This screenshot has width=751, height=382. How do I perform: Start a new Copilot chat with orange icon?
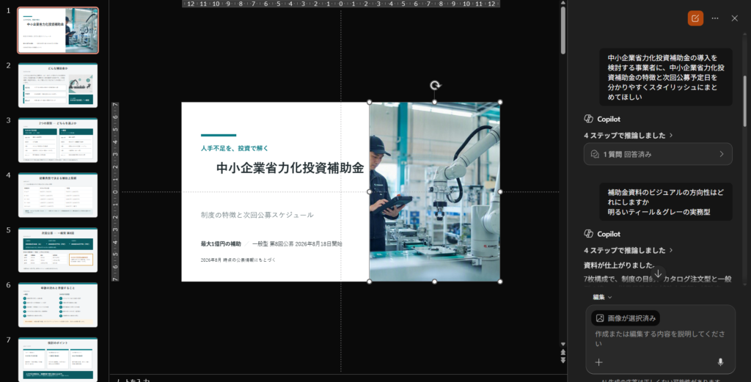coord(695,18)
